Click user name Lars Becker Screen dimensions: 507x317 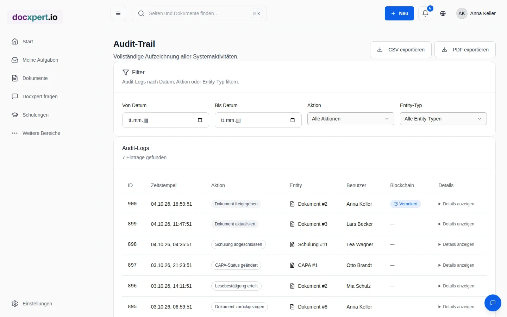[x=359, y=224]
